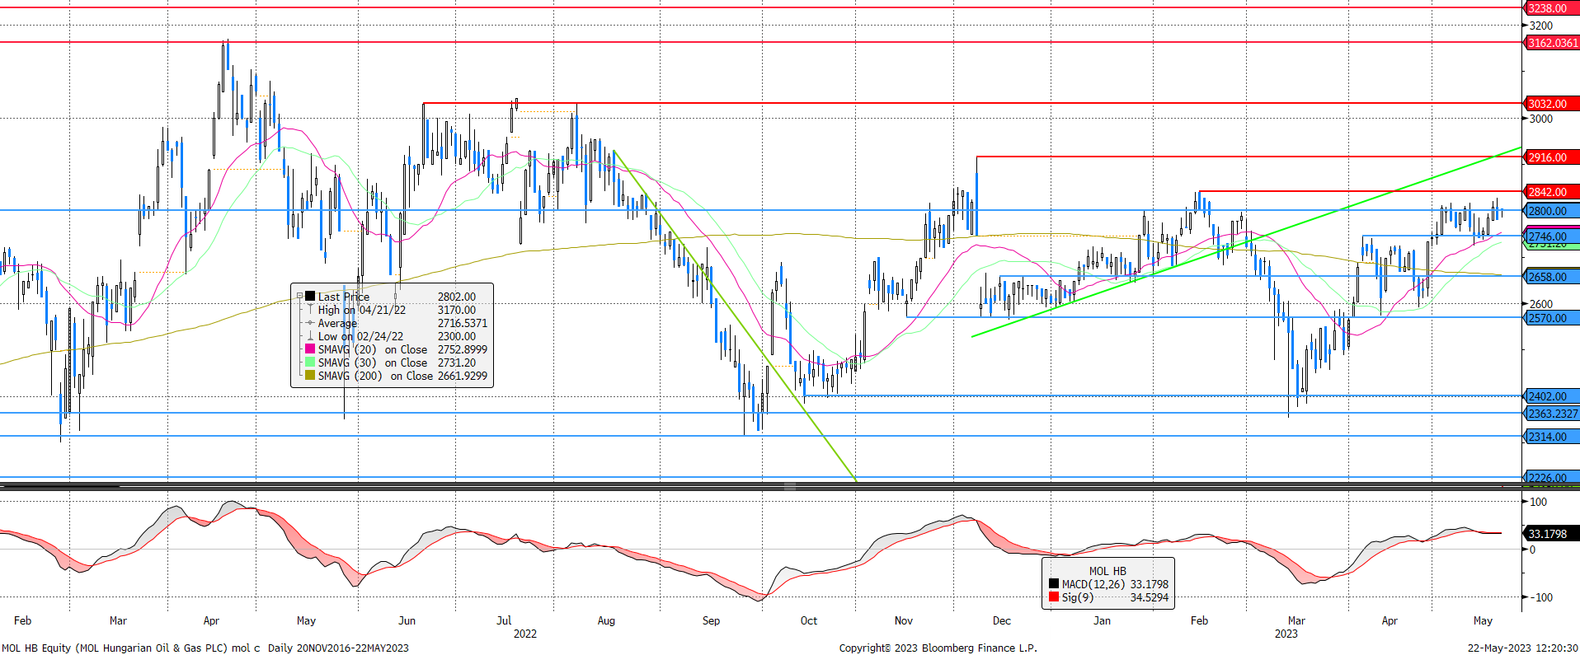This screenshot has height=655, width=1580.
Task: Select the 2658.00 blue price label
Action: pyautogui.click(x=1550, y=277)
